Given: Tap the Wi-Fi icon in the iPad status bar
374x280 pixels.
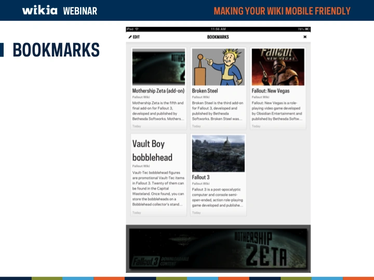Looking at the screenshot, I should pos(137,29).
